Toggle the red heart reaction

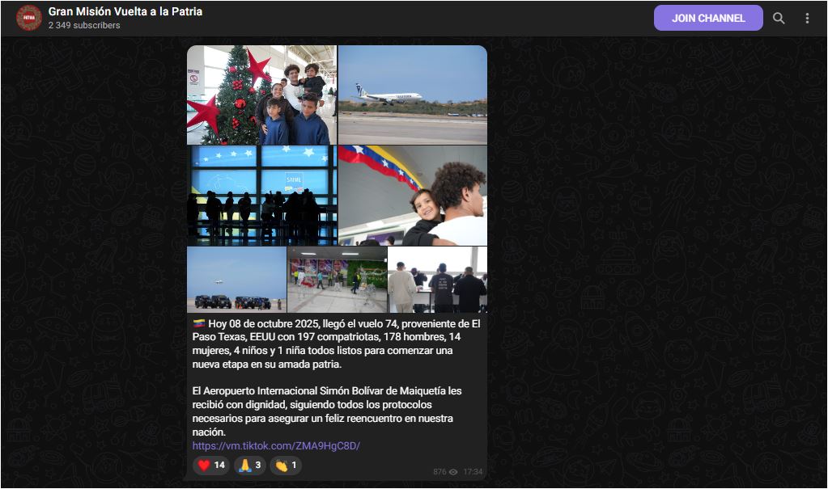click(x=211, y=466)
